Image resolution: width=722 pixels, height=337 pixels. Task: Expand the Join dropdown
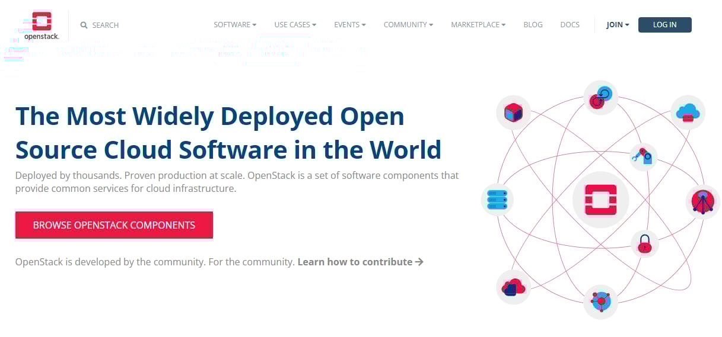(x=618, y=25)
